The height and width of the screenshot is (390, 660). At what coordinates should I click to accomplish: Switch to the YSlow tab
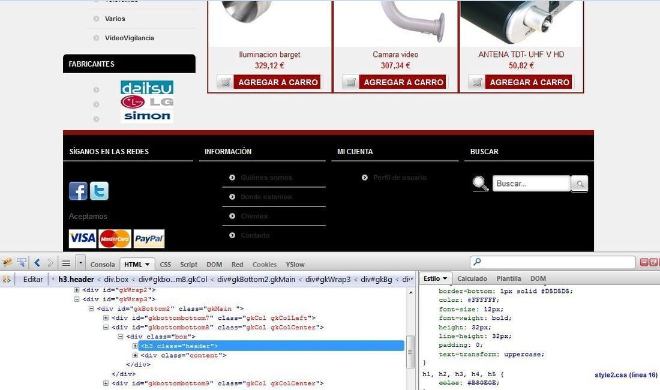tap(295, 265)
